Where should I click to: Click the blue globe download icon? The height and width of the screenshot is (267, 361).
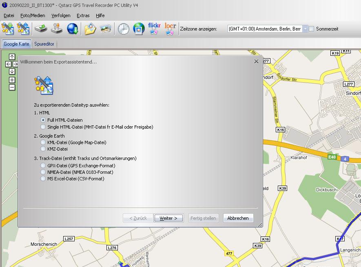pyautogui.click(x=72, y=29)
